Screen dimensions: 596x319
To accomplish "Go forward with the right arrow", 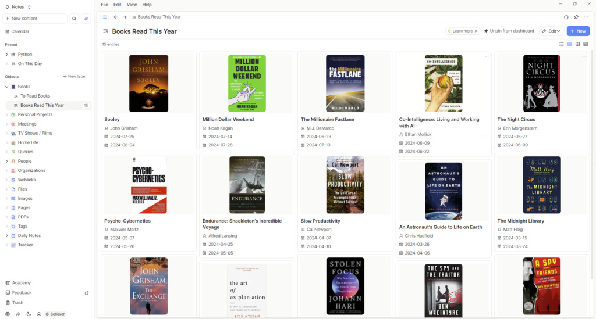I will pos(125,17).
